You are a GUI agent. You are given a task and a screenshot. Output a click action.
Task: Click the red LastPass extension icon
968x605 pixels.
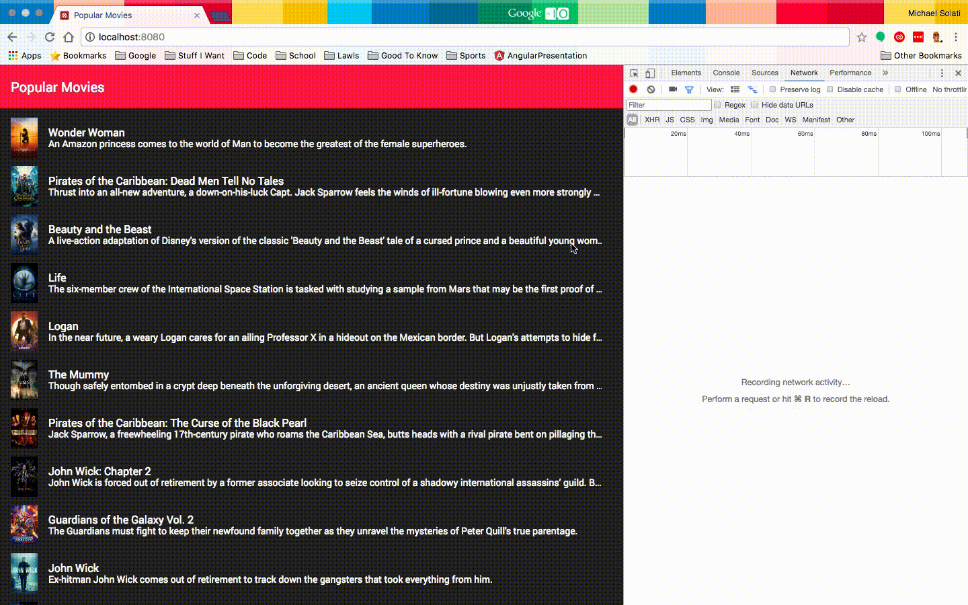(918, 37)
